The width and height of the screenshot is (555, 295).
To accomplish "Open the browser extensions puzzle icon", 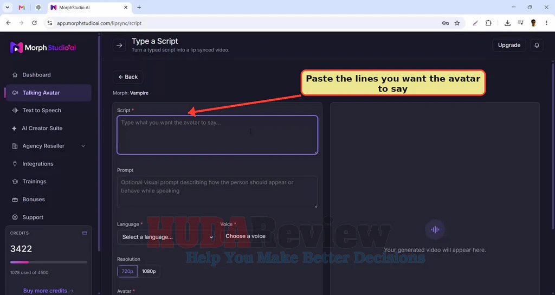I will tap(488, 23).
